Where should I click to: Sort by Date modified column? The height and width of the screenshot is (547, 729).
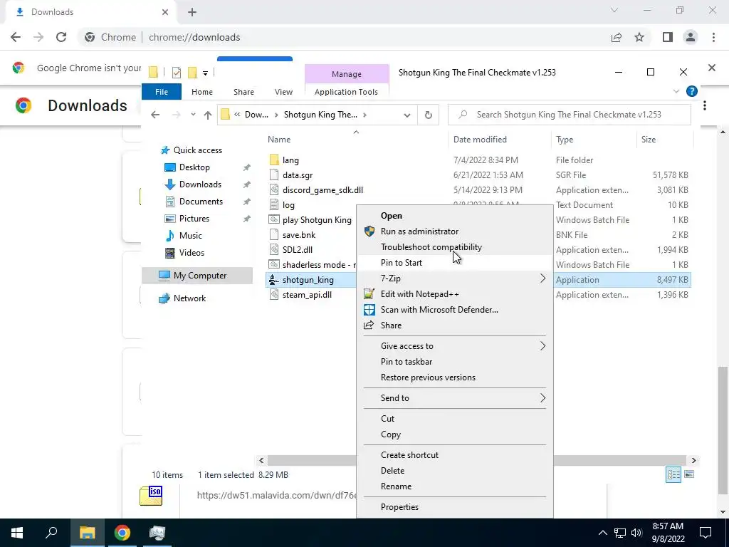click(x=501, y=140)
